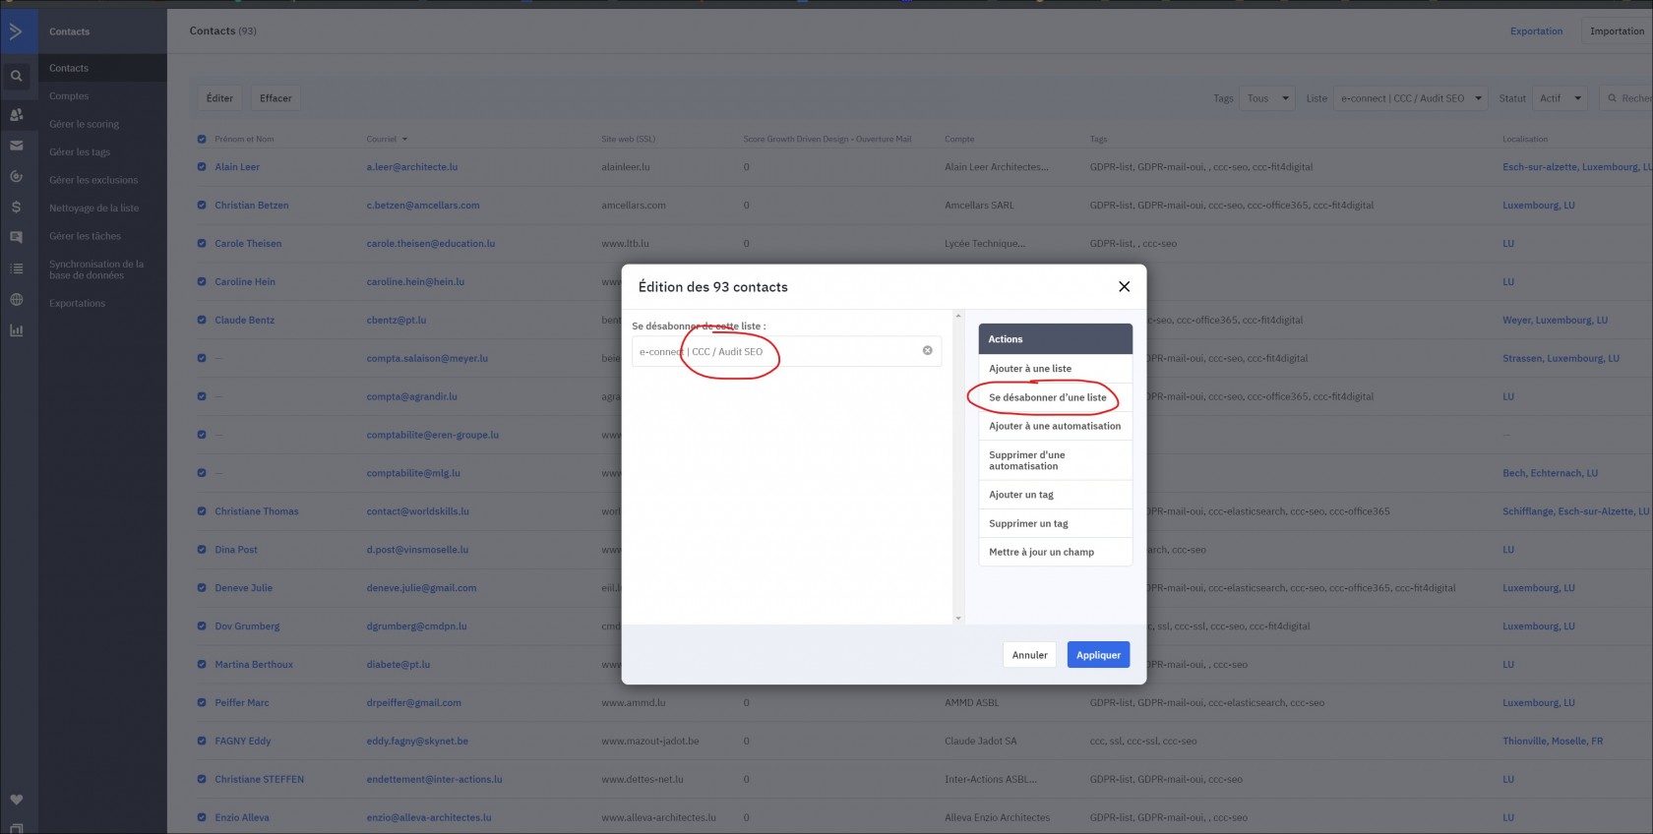Click the search magnifier in contacts toolbar
The height and width of the screenshot is (834, 1653).
click(1613, 98)
